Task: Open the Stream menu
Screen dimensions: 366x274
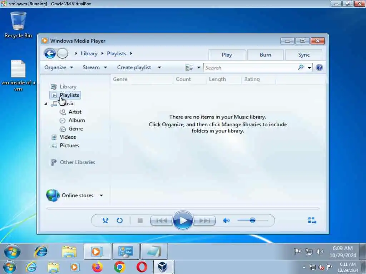Action: click(95, 67)
